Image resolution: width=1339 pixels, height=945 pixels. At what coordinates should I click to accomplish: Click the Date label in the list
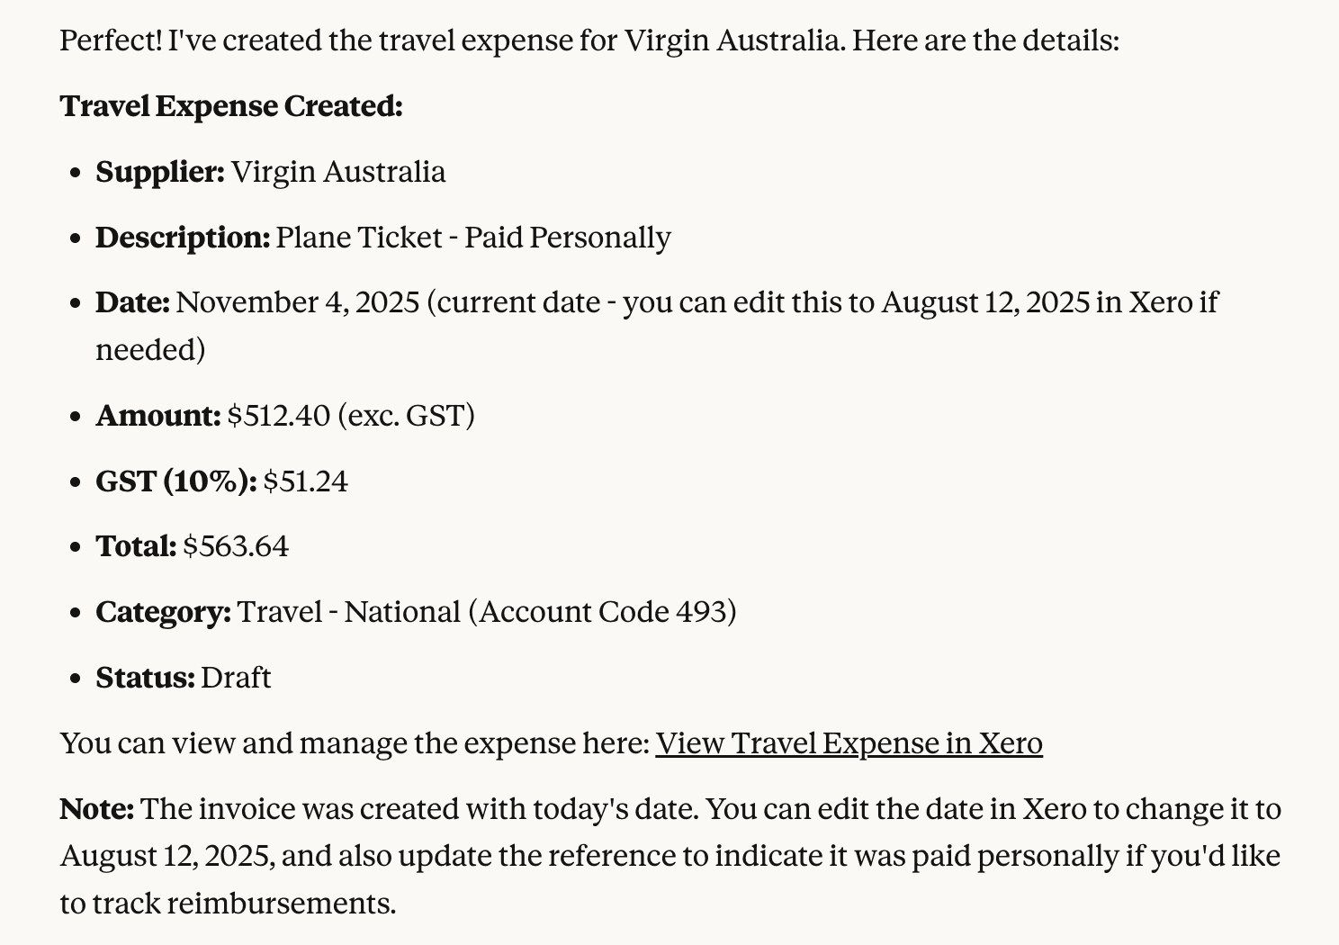click(x=133, y=302)
